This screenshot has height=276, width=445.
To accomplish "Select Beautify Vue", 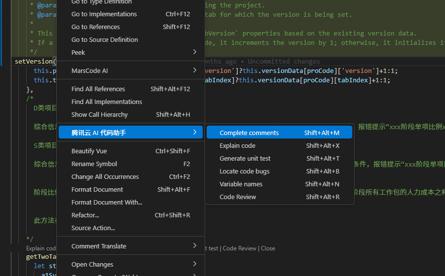I will coord(131,151).
